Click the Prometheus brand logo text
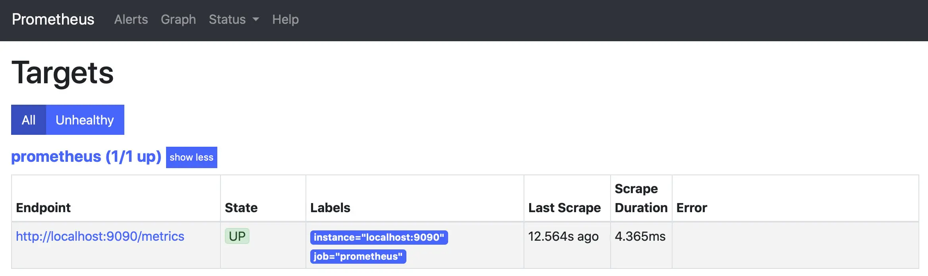The image size is (928, 276). (x=53, y=19)
